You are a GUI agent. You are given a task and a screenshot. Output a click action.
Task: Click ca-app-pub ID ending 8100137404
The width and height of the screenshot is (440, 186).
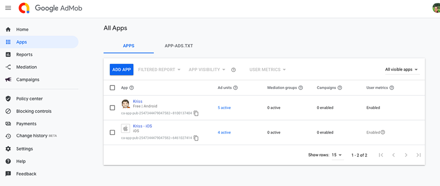pyautogui.click(x=157, y=113)
